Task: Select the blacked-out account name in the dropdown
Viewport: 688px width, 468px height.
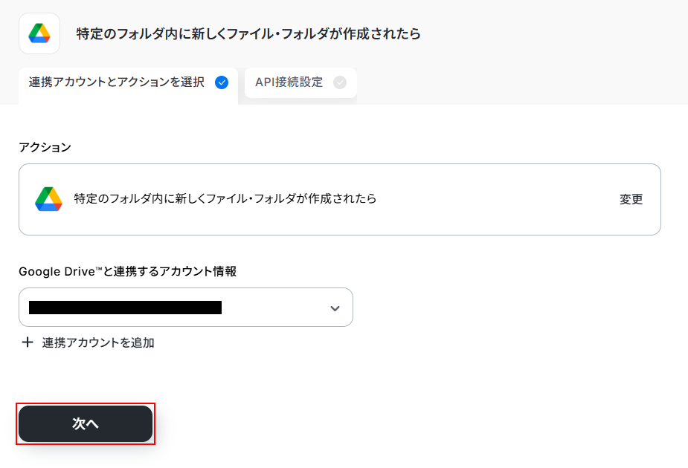Action: tap(125, 308)
